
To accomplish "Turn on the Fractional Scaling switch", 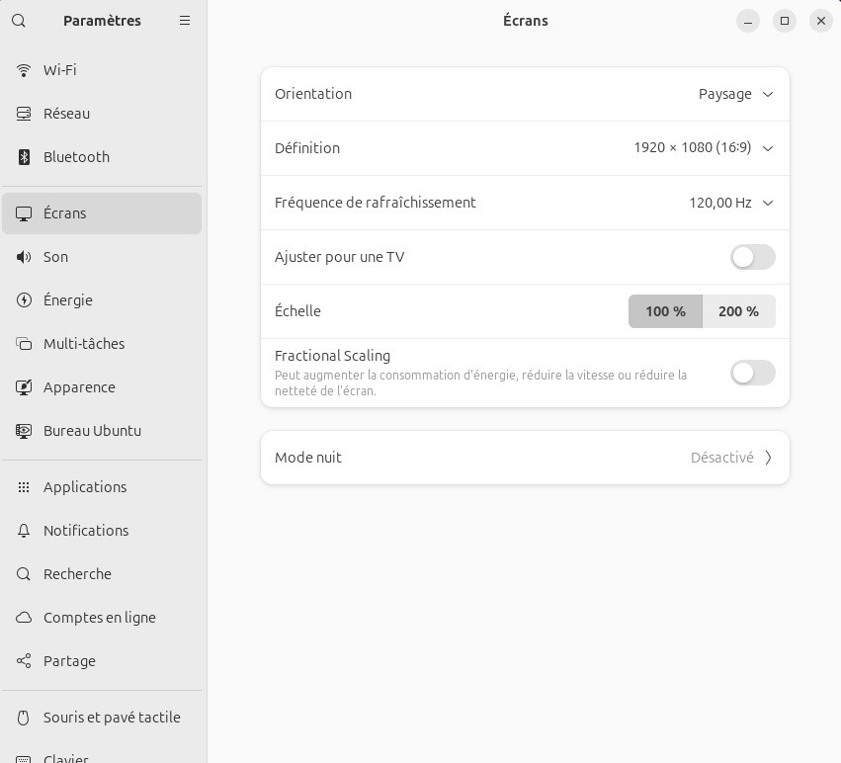I will (752, 373).
